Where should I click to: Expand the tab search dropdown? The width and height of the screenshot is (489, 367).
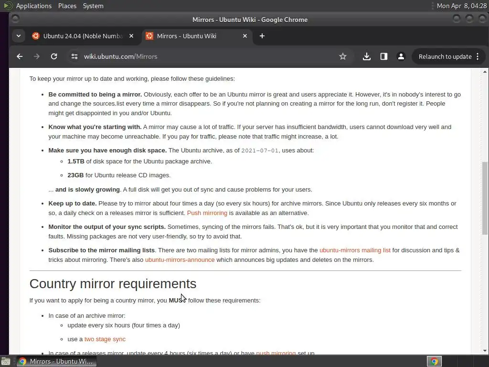point(19,36)
